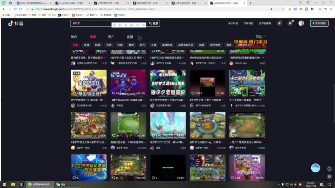Click the scissors screenshot extension icon

pos(290,9)
